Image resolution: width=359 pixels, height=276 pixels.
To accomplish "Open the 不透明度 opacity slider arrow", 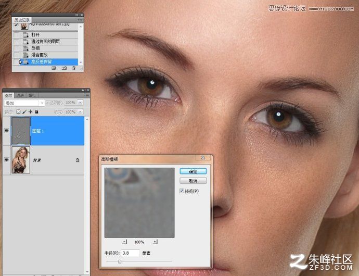I will pyautogui.click(x=80, y=103).
